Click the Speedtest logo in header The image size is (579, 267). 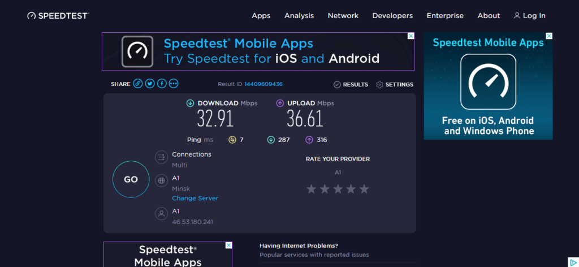[58, 16]
